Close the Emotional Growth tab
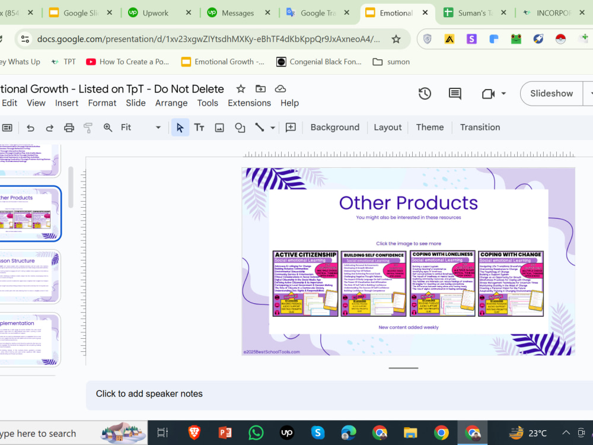 (425, 12)
